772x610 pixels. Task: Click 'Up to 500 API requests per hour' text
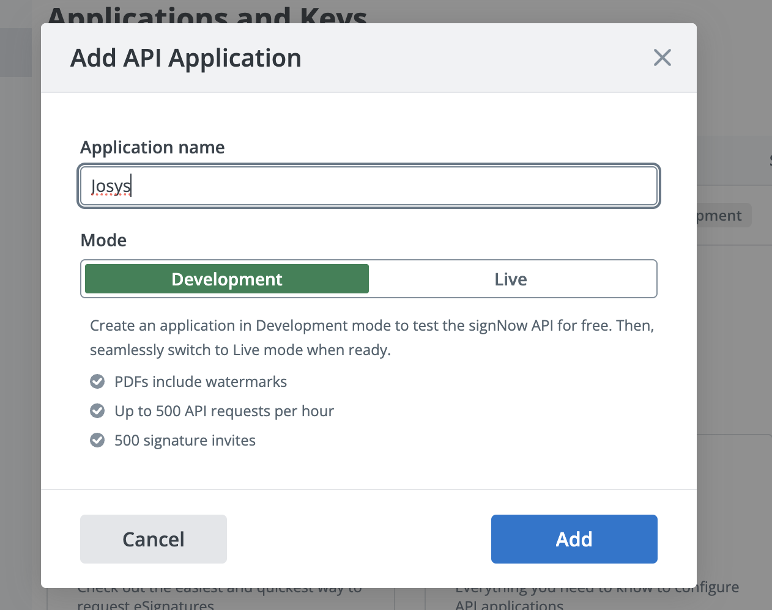[224, 411]
